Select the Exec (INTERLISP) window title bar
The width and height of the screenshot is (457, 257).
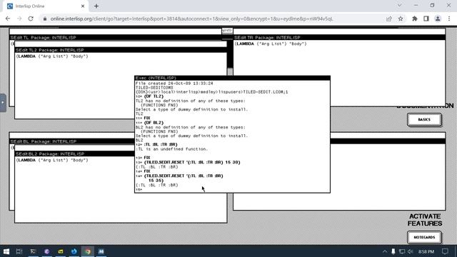tap(232, 78)
